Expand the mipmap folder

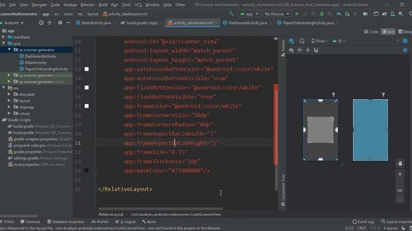tap(9, 107)
